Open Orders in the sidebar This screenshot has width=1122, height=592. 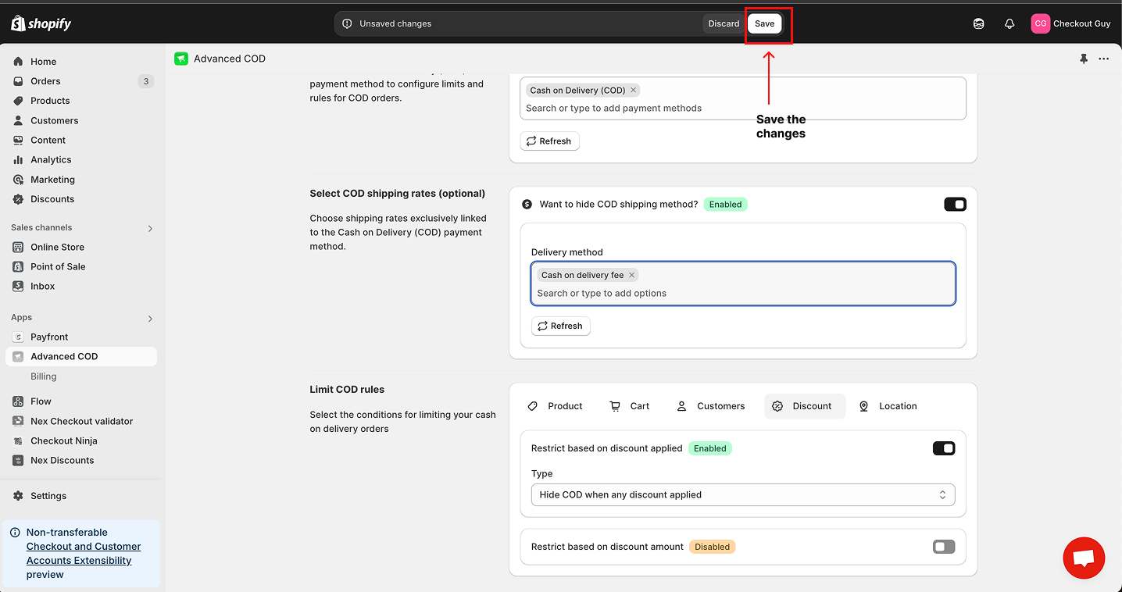[45, 81]
